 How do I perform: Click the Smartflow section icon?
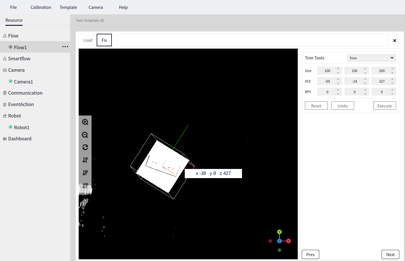point(5,59)
